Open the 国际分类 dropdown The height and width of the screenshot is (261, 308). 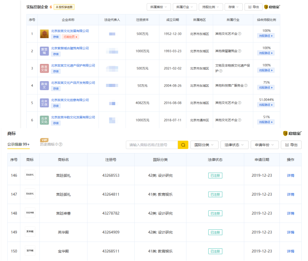click(204, 145)
